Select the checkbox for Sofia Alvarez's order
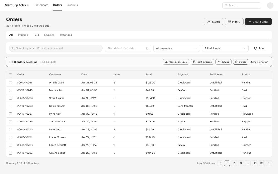This screenshot has width=278, height=174. 11,98
